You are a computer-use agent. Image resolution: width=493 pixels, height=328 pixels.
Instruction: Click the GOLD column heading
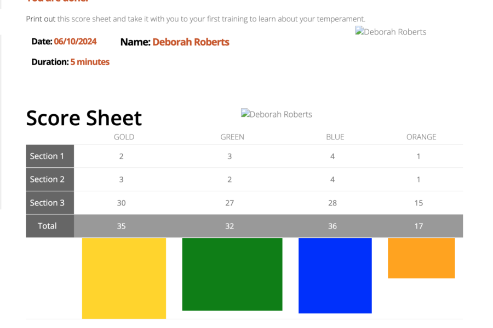[x=124, y=137]
